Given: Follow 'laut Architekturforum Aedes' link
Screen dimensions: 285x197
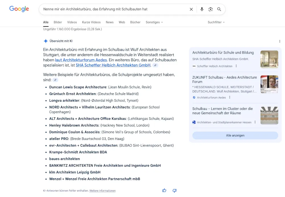Looking at the screenshot, I should coord(81,60).
